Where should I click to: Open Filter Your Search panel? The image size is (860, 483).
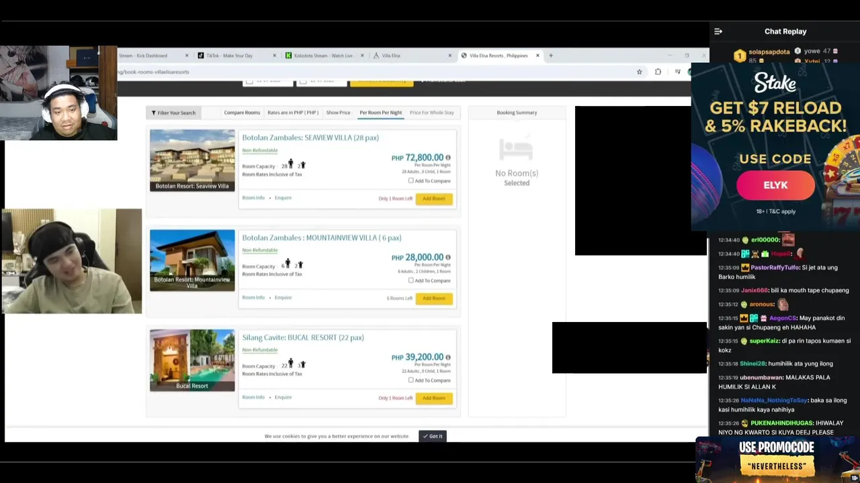[x=173, y=113]
